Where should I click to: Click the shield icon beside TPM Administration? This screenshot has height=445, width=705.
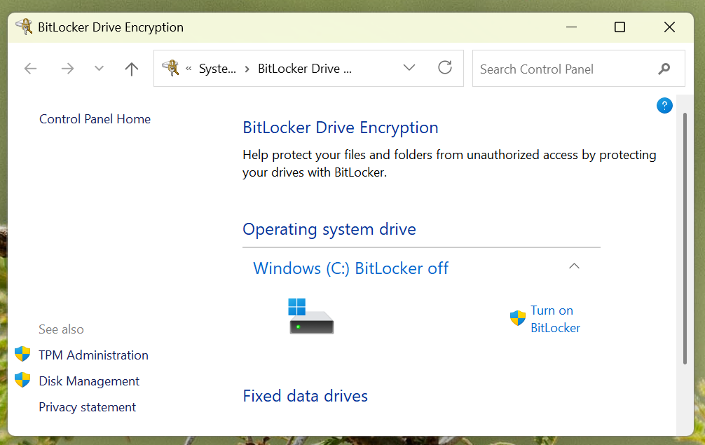(23, 355)
